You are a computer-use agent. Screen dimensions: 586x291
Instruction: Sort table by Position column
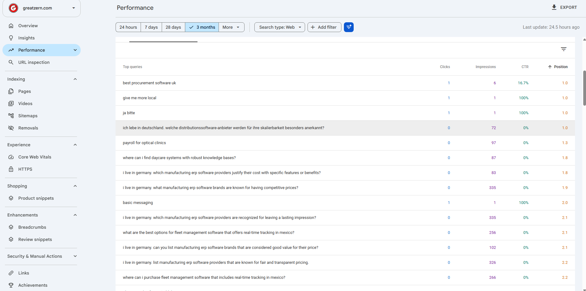click(x=558, y=67)
